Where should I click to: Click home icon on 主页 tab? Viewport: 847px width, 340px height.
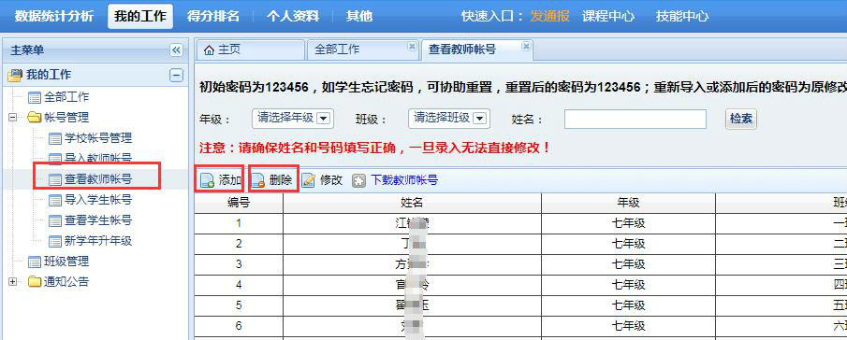pyautogui.click(x=209, y=50)
